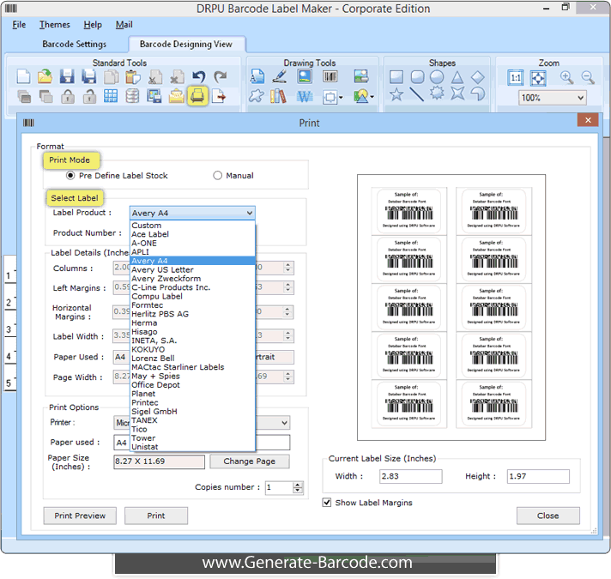The height and width of the screenshot is (579, 611).
Task: Click the 1:1 actual size zoom icon
Action: (x=516, y=78)
